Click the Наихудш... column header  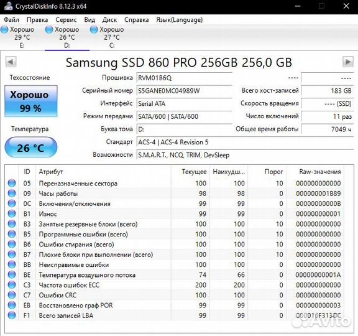pos(229,172)
